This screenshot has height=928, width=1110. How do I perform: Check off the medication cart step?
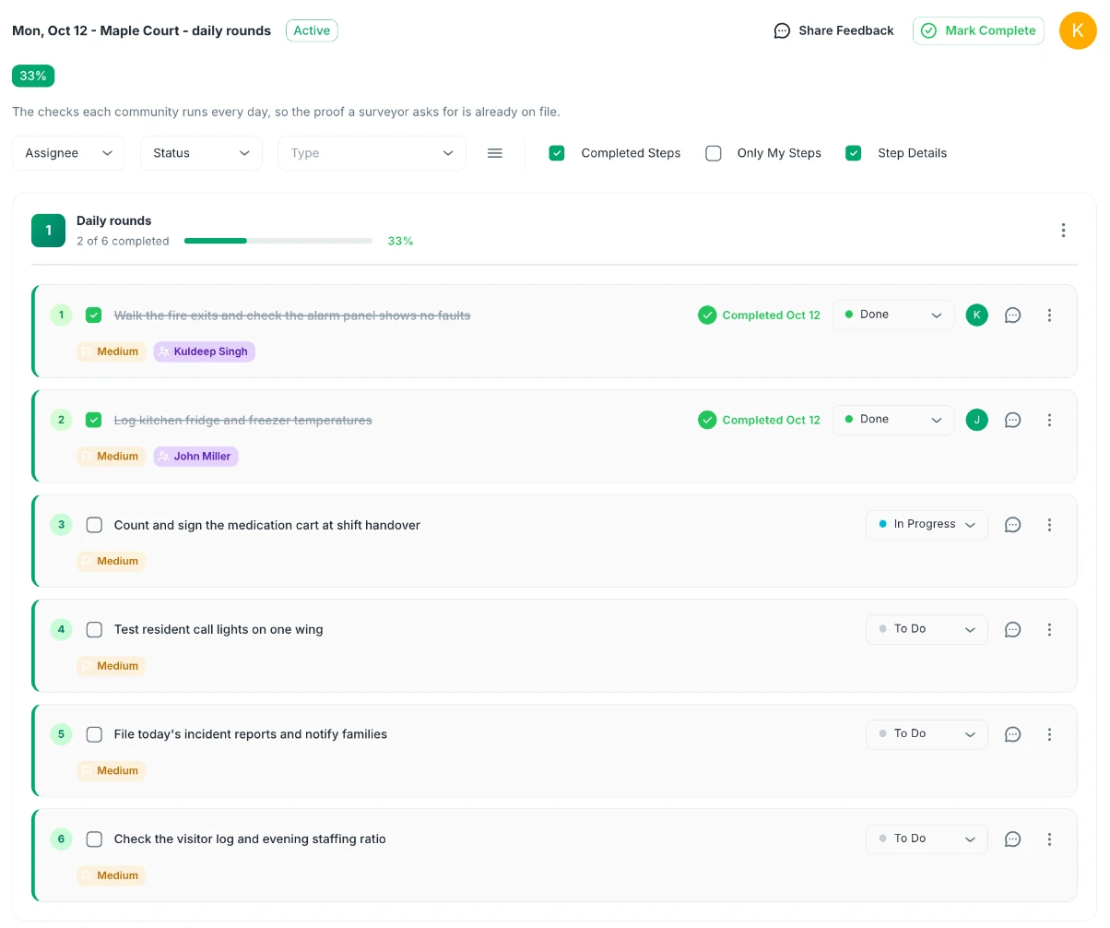(x=94, y=525)
